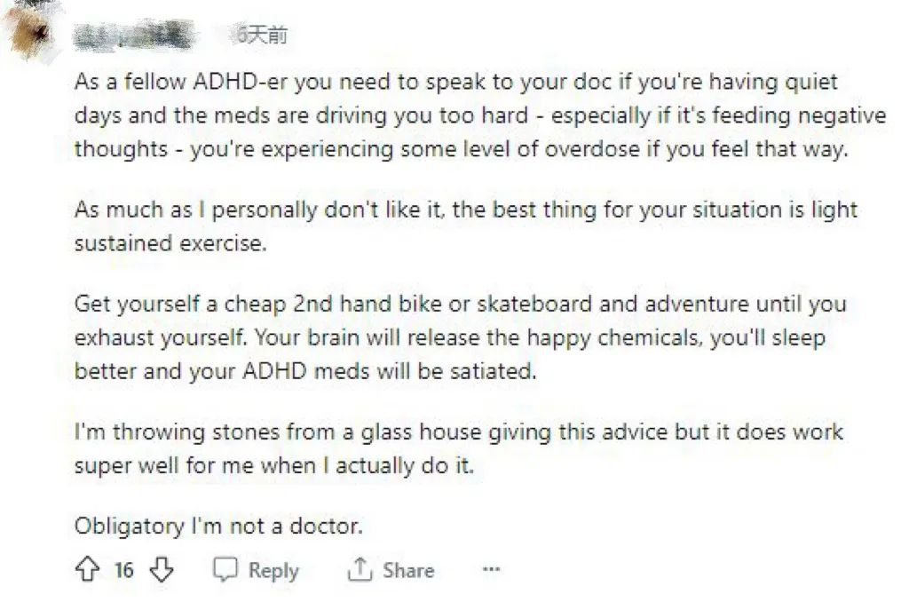
Task: Upvote the ADHD advice comment
Action: click(x=87, y=569)
